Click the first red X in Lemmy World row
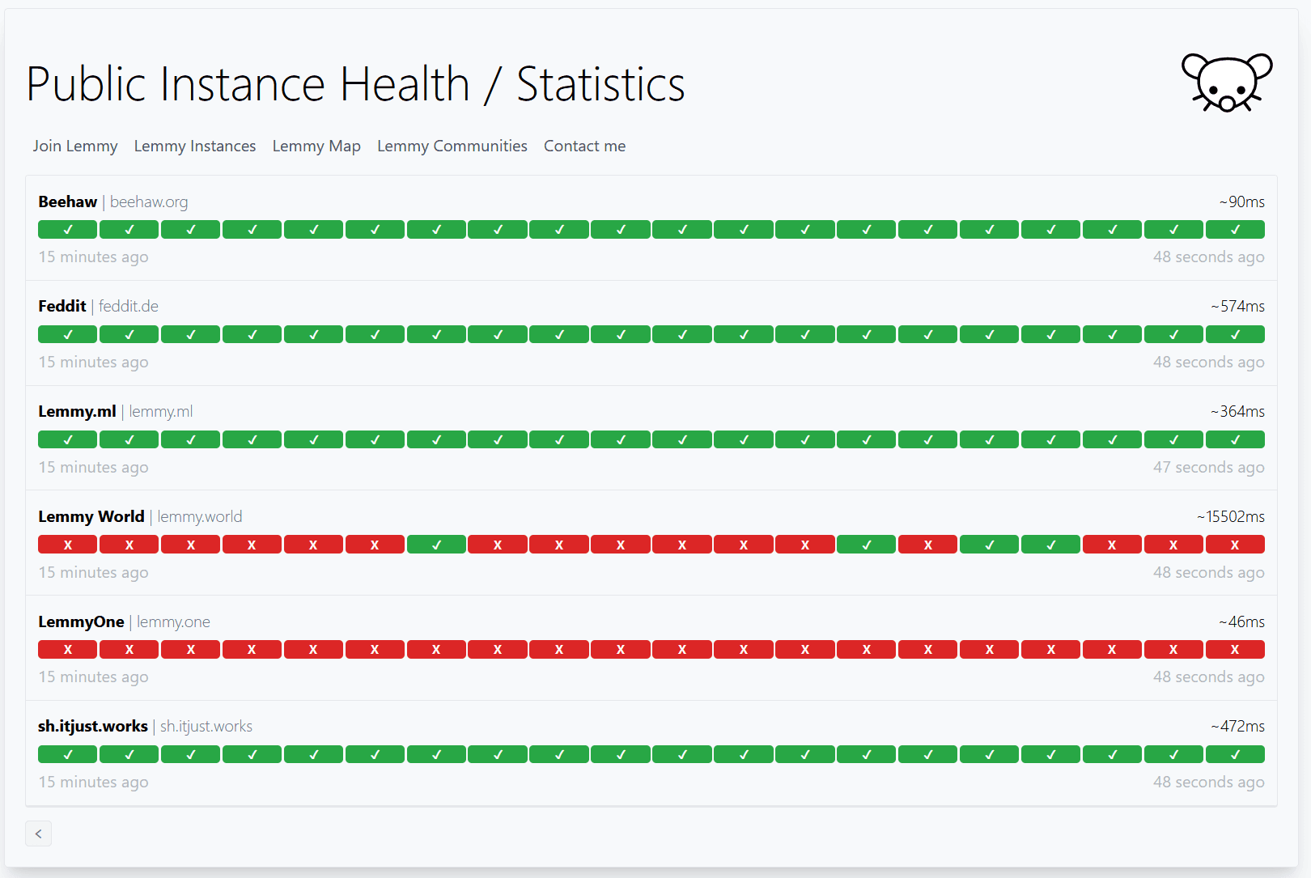1311x878 pixels. (68, 545)
